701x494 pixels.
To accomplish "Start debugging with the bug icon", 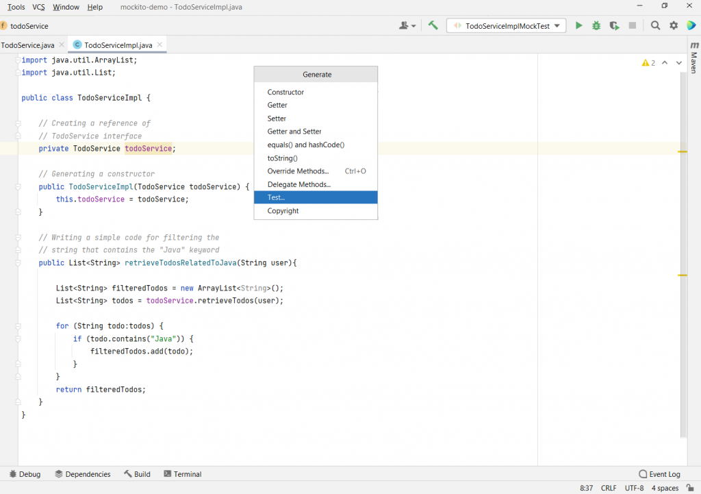I will point(596,26).
